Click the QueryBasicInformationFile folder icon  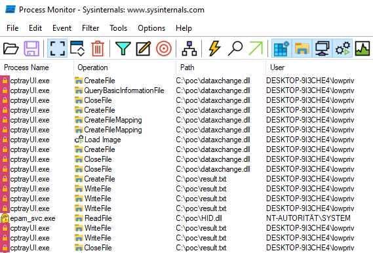[x=79, y=90]
